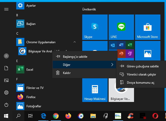Jump to letter C in app list

click(17, 34)
